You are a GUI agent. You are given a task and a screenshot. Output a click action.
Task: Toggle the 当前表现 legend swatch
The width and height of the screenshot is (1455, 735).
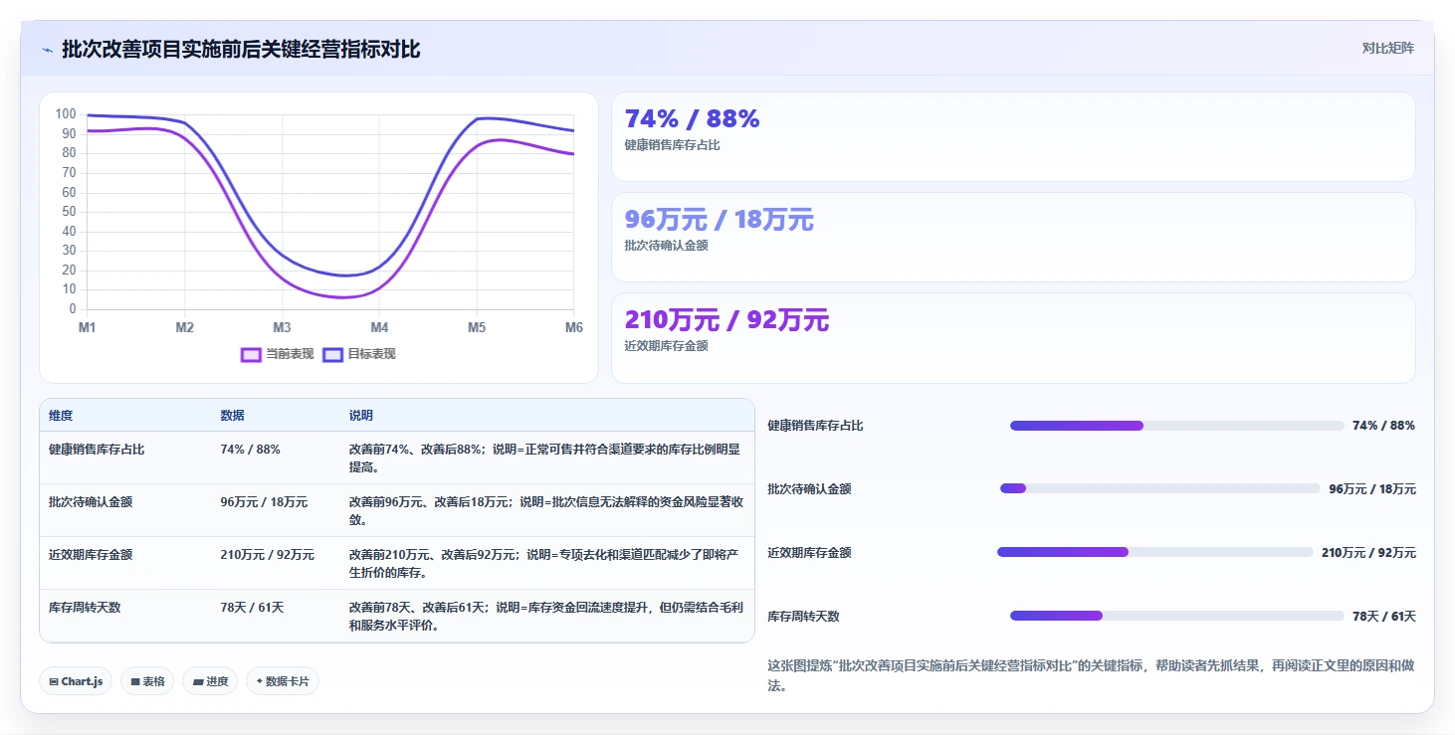pyautogui.click(x=251, y=354)
